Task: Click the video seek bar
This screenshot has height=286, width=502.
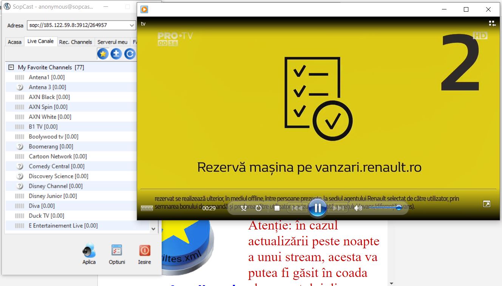Action: 318,189
